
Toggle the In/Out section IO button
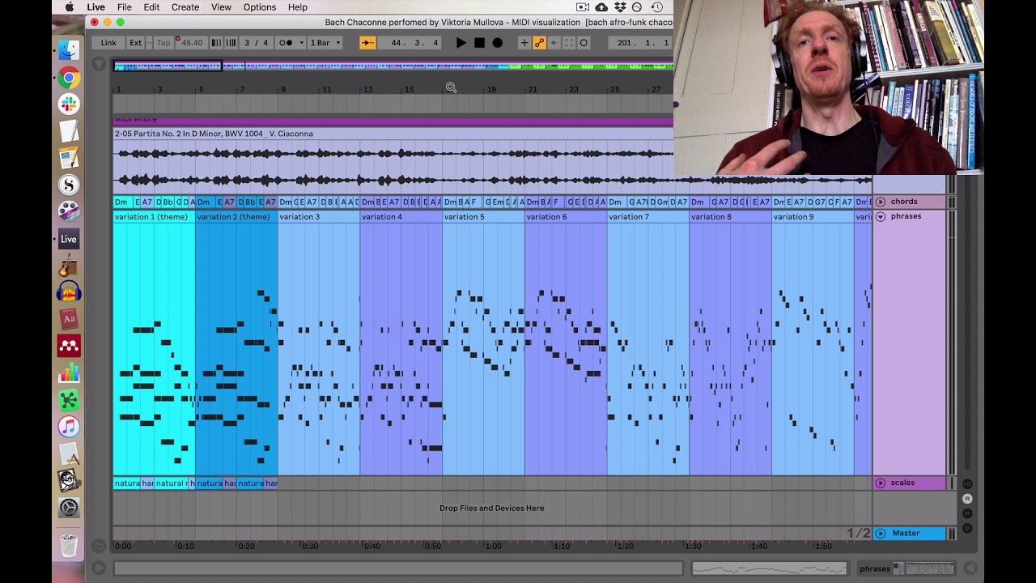pyautogui.click(x=967, y=484)
